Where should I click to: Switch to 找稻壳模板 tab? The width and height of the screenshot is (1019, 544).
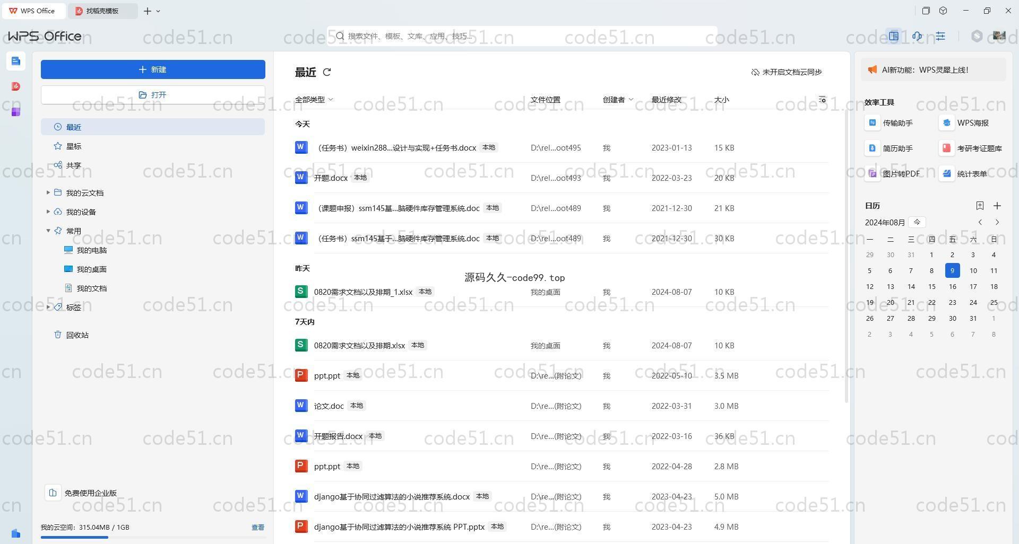[103, 11]
